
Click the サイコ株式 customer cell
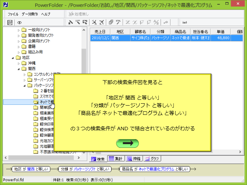(140, 38)
